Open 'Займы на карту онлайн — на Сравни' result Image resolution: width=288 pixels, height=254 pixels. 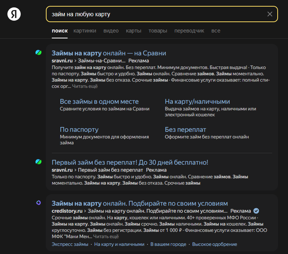(109, 53)
